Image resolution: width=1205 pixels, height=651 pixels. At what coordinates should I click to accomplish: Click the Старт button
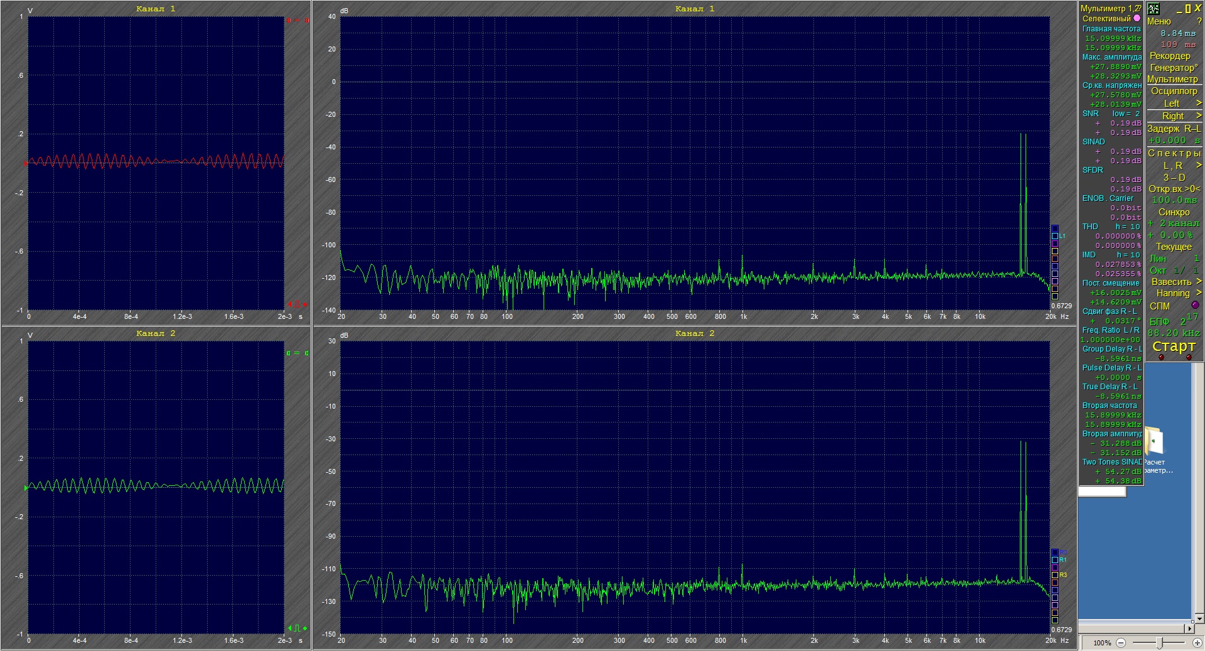(1174, 347)
